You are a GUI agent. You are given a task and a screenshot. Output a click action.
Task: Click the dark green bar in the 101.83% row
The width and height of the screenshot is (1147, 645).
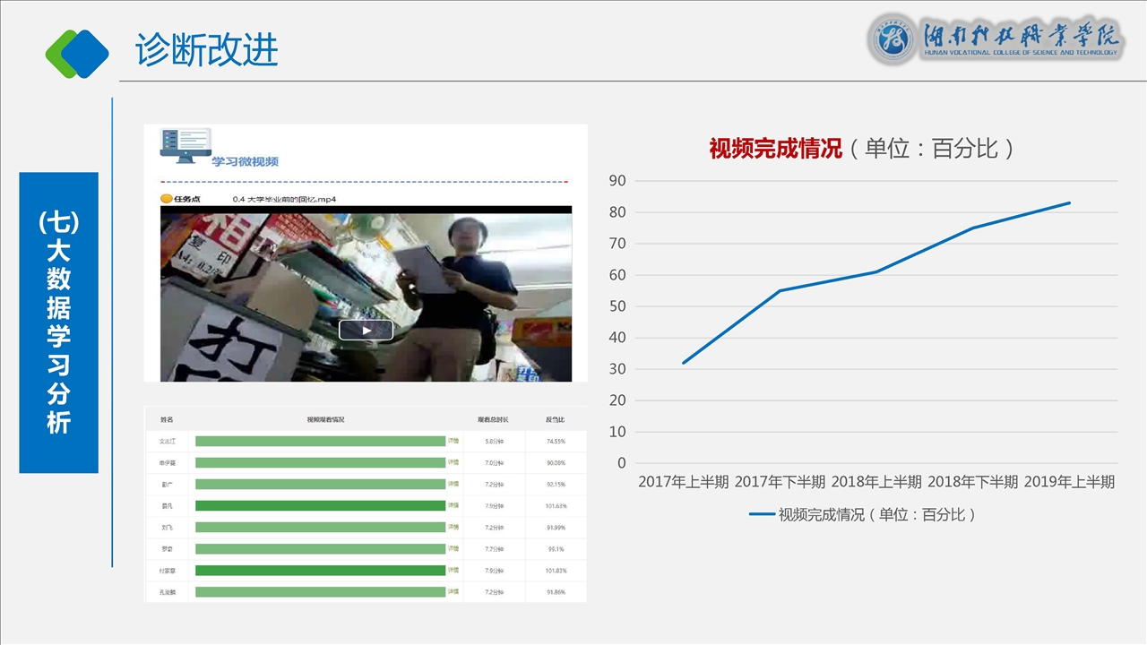coord(320,571)
